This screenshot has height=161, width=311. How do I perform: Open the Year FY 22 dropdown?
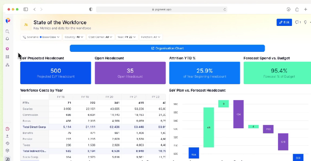[127, 37]
